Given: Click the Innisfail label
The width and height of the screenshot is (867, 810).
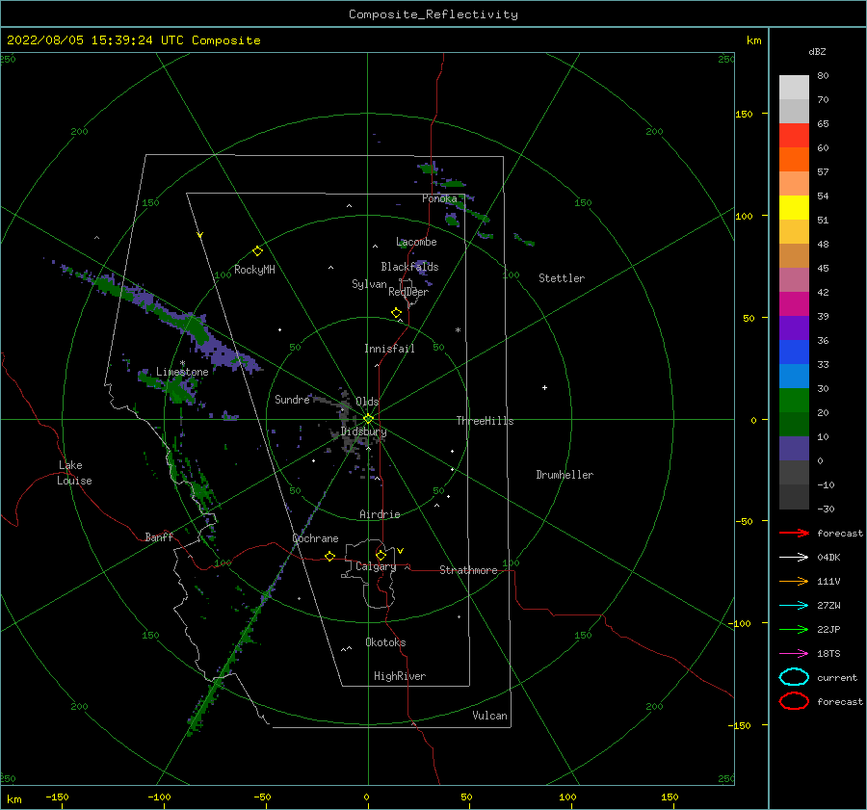Looking at the screenshot, I should pos(389,349).
